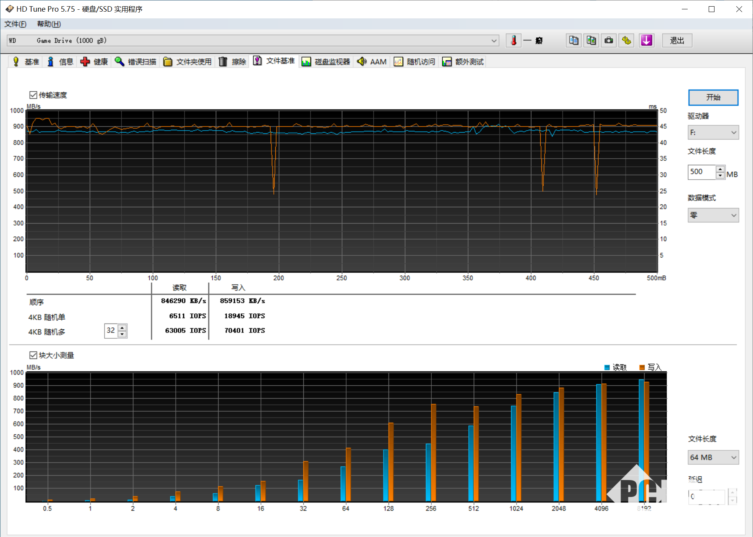Increase the 4KB 随机多 queue depth
Viewport: 753px width, 537px height.
coord(122,328)
